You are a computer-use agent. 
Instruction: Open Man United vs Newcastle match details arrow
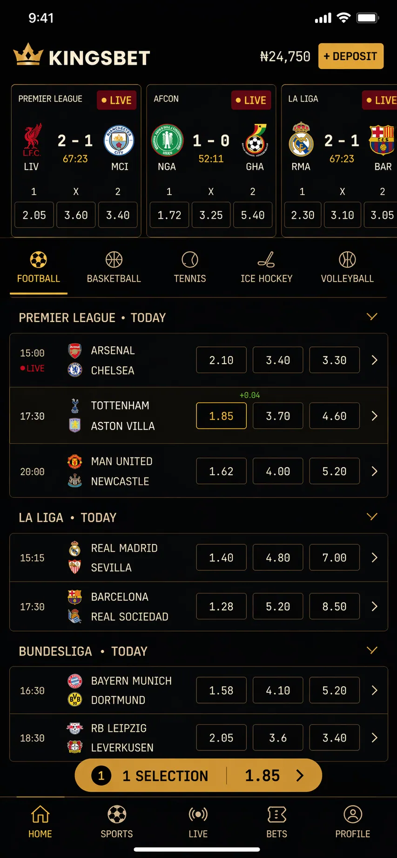[x=374, y=471]
